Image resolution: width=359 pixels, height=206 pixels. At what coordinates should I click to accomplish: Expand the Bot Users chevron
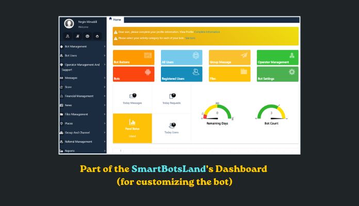[x=105, y=56]
